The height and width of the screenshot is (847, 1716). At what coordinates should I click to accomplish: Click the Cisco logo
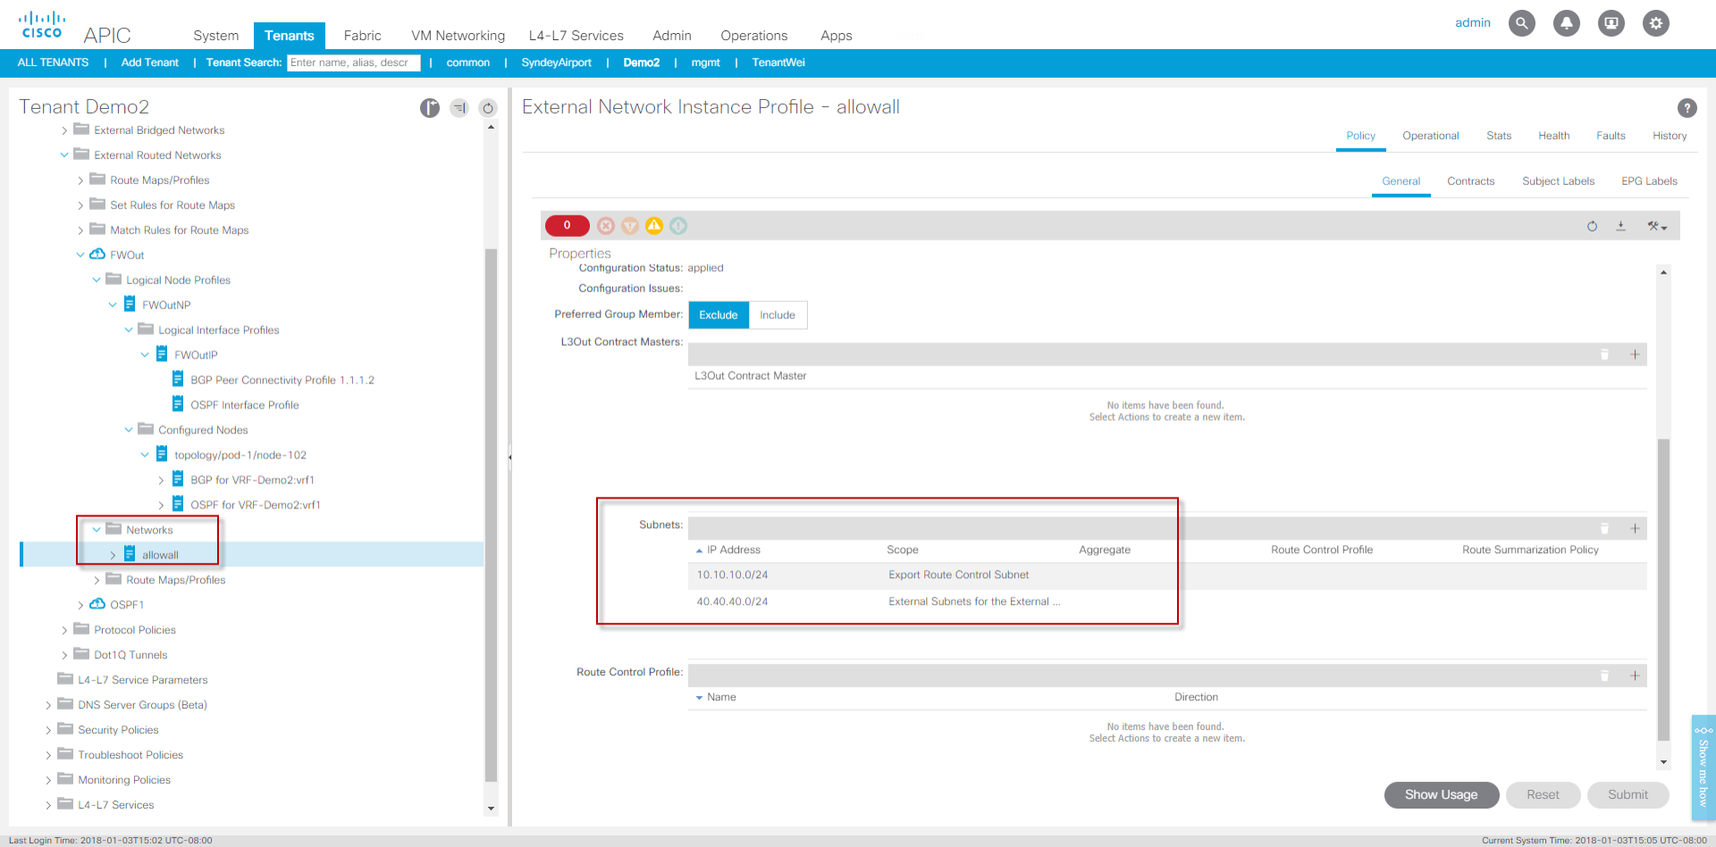42,24
